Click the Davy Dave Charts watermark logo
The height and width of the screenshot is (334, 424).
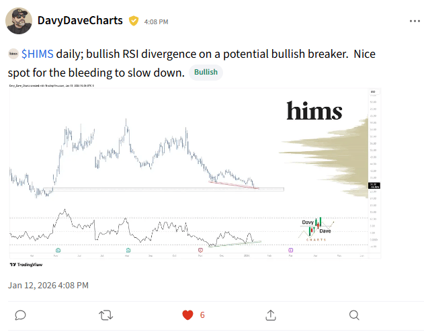(x=316, y=229)
